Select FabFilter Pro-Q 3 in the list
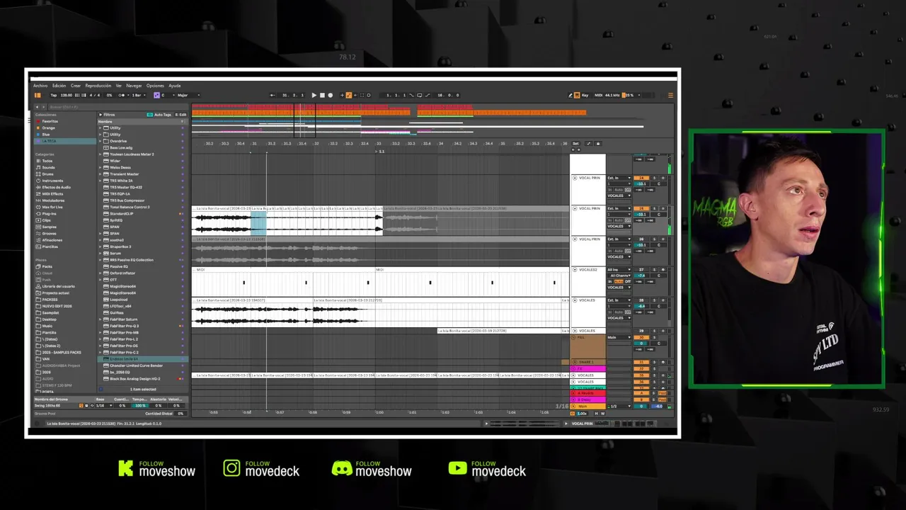 (124, 326)
